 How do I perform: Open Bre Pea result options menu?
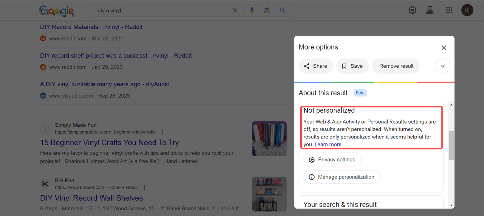click(x=144, y=188)
